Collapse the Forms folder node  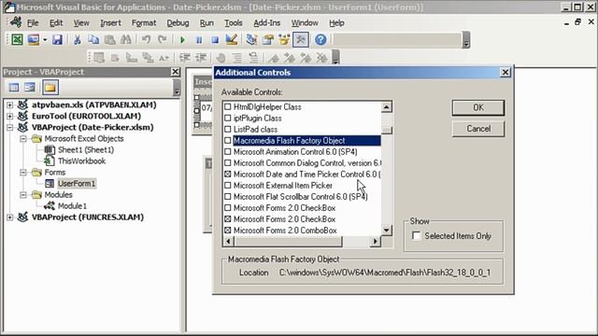click(x=23, y=172)
